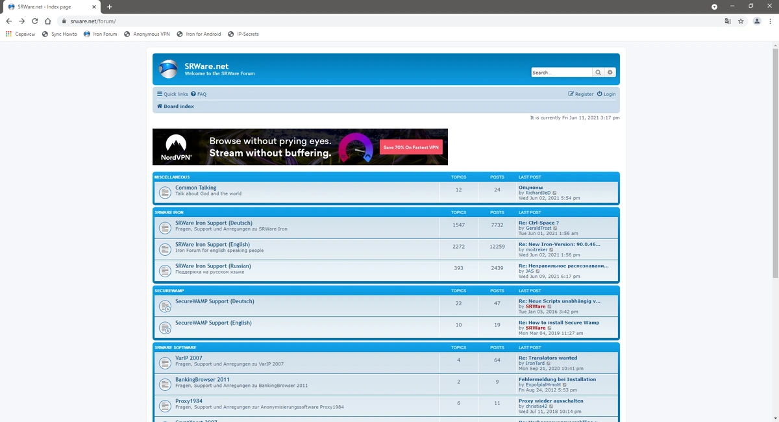Click browser forward arrow

pyautogui.click(x=22, y=21)
